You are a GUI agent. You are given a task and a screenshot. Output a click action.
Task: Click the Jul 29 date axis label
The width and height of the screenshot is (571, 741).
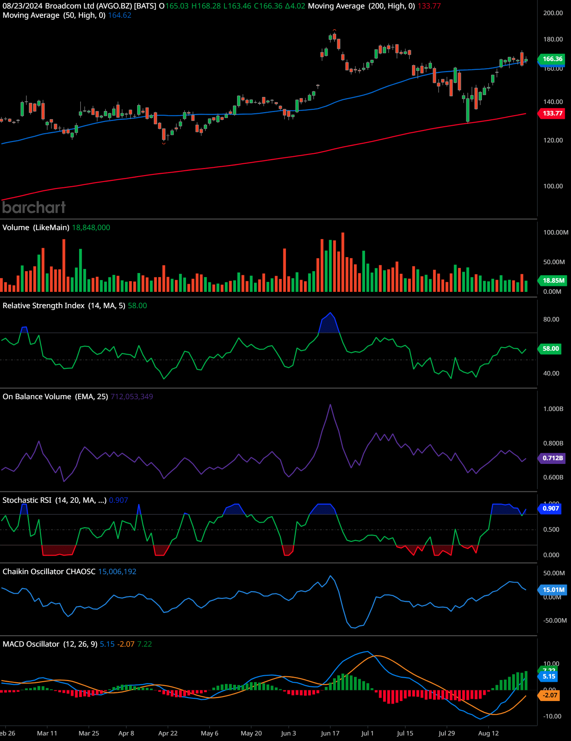pos(446,733)
